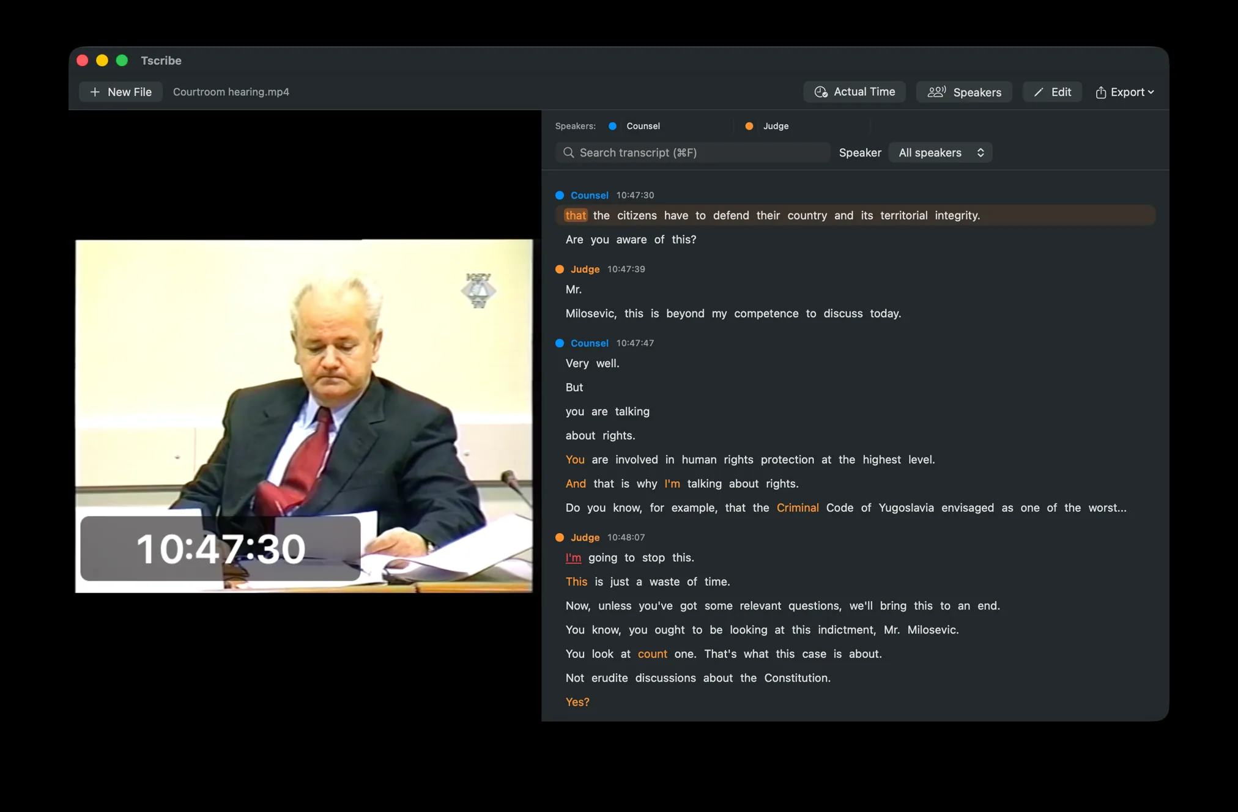Click the magnifier icon in search field

[568, 152]
